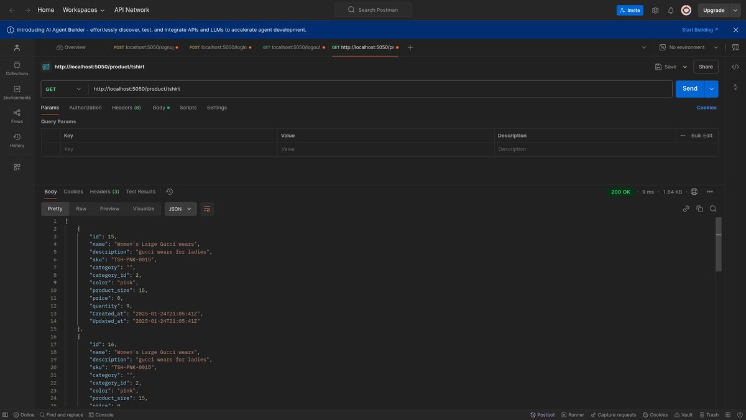The height and width of the screenshot is (420, 746).
Task: Open settings gear in top bar
Action: [x=655, y=10]
